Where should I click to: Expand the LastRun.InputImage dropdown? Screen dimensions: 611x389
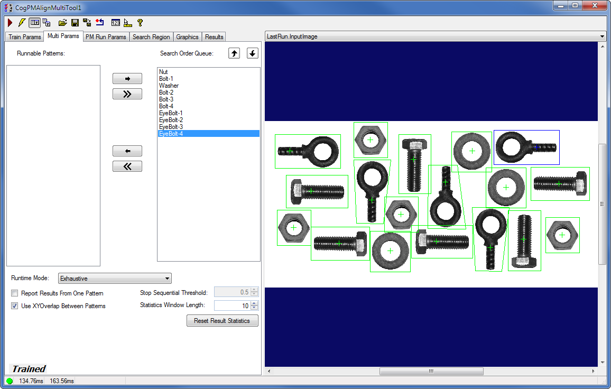click(x=602, y=36)
